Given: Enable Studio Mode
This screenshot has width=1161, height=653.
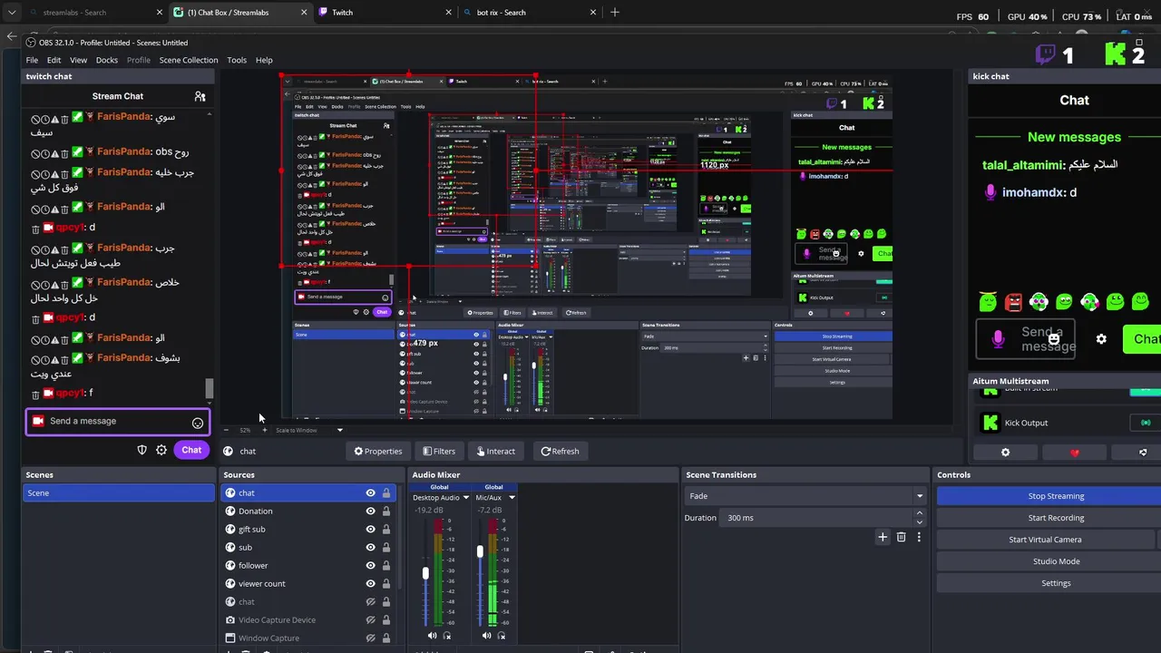Looking at the screenshot, I should [1056, 561].
